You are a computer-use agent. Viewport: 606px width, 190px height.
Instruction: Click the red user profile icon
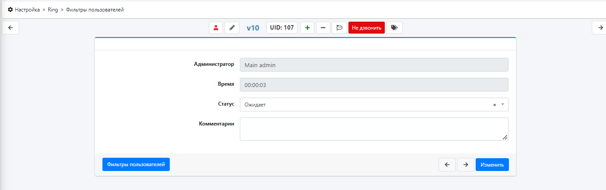[216, 28]
